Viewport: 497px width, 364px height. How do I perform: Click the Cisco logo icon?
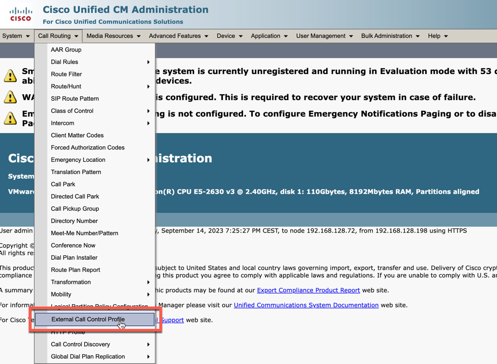[21, 14]
